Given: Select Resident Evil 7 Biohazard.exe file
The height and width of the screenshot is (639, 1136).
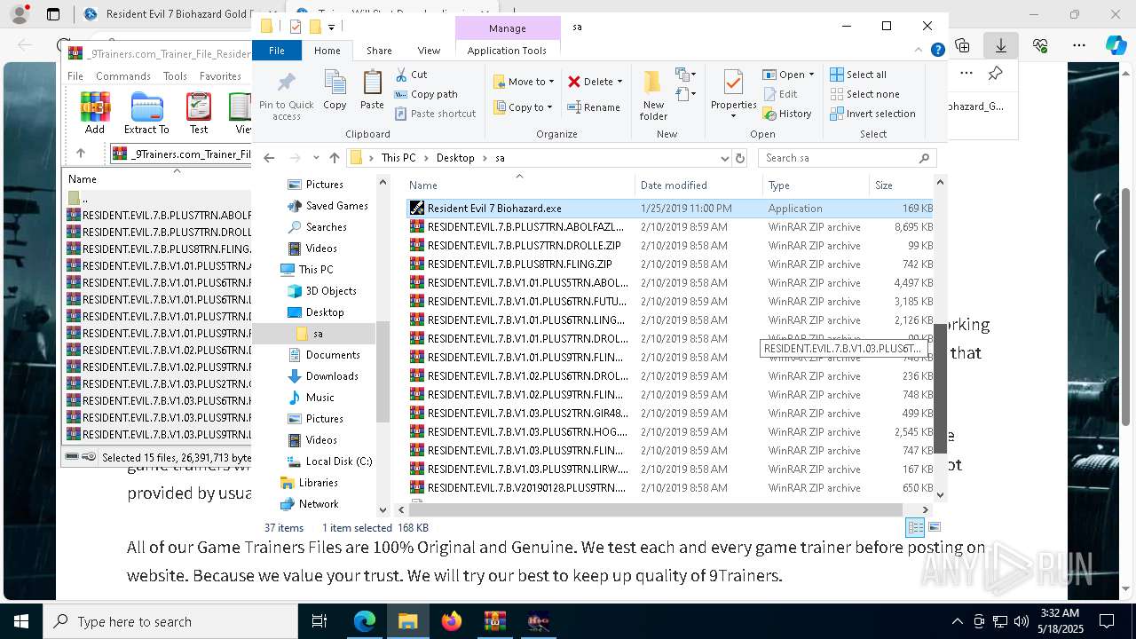Looking at the screenshot, I should pos(669,209).
